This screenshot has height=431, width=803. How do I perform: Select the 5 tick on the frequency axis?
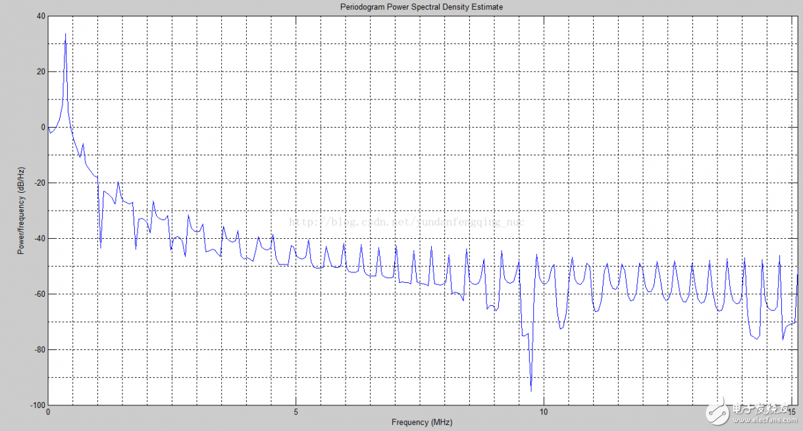click(296, 412)
